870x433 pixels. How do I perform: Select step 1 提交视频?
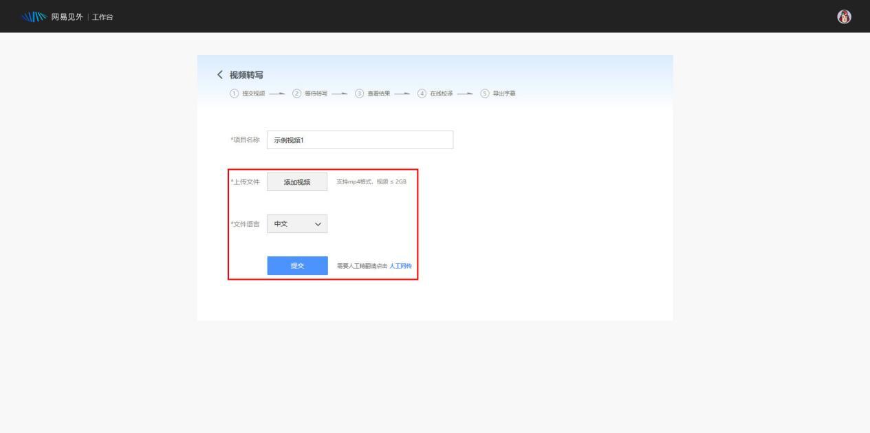point(248,93)
